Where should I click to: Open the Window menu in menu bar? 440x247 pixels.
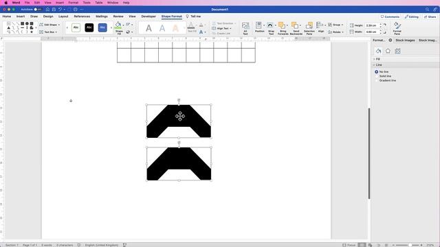tap(113, 3)
